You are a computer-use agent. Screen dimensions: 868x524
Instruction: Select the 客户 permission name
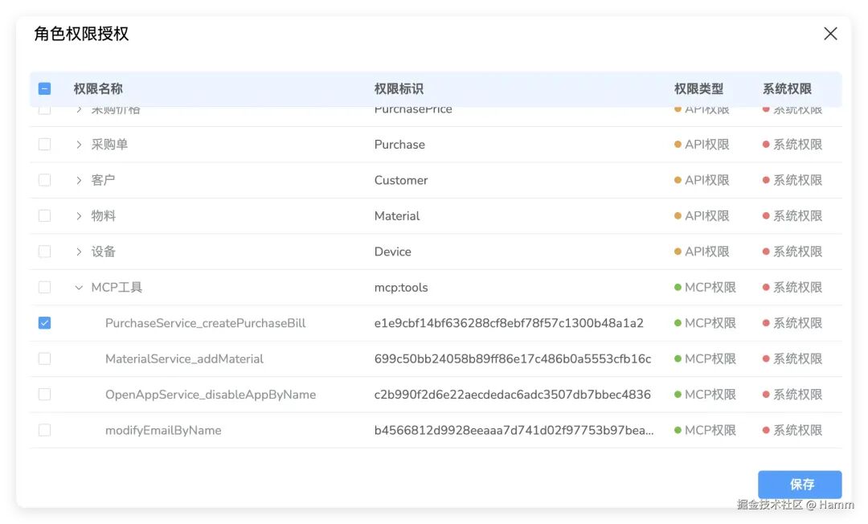104,180
